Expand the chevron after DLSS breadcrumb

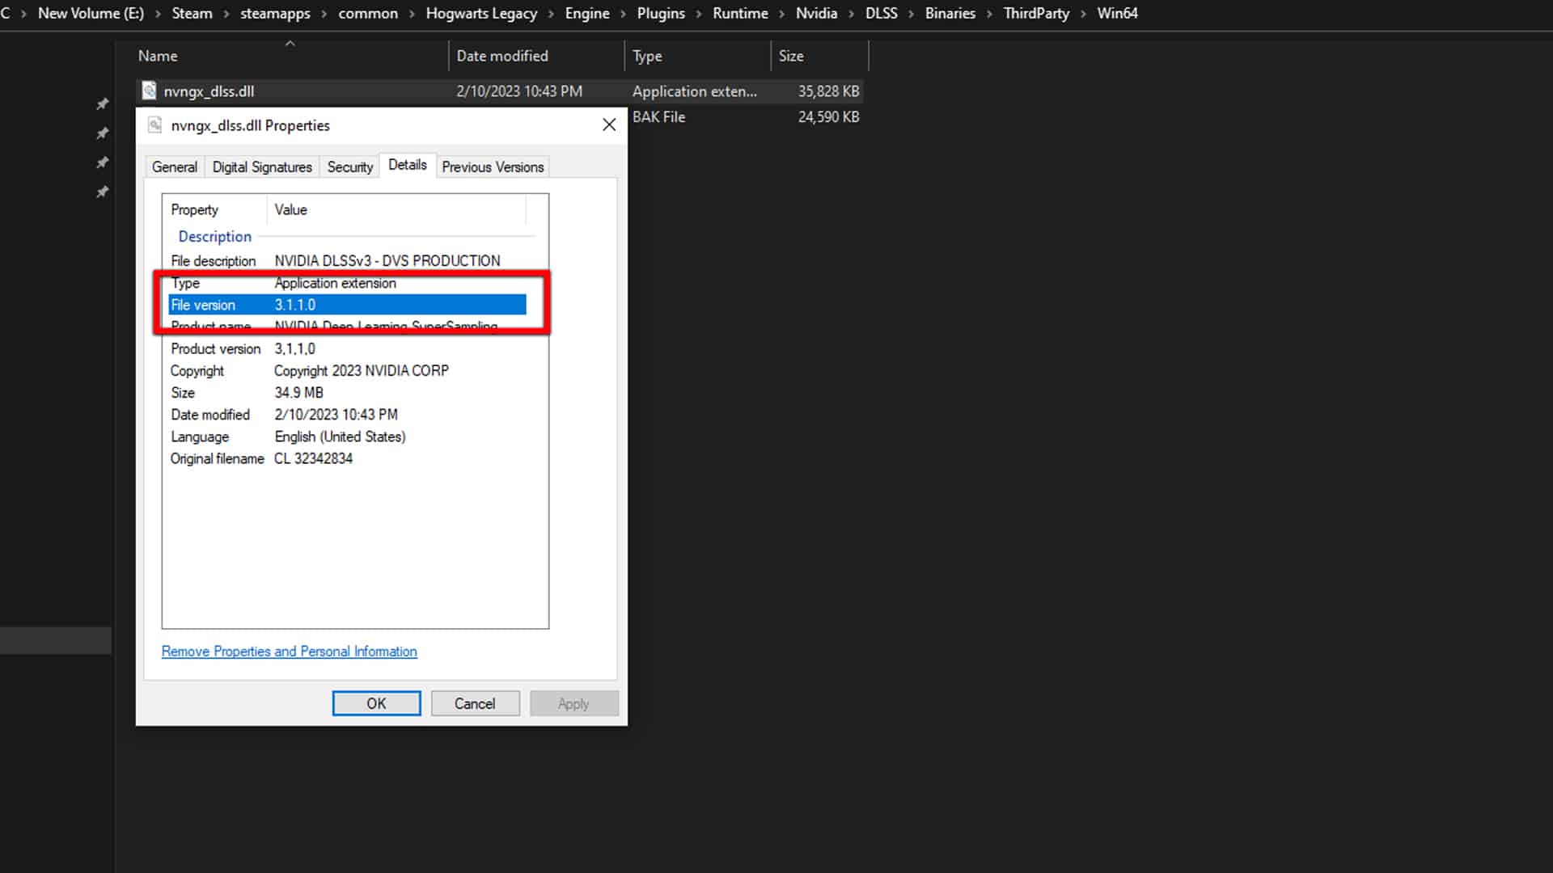click(x=911, y=13)
